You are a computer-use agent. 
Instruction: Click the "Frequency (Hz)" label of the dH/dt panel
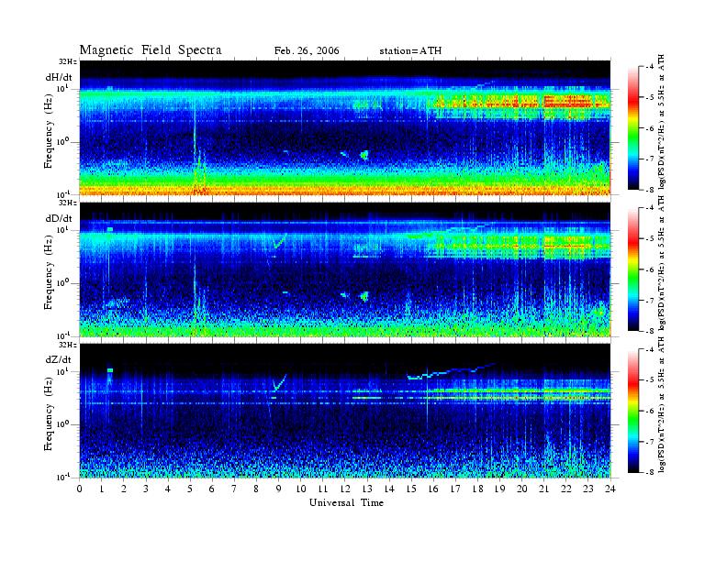(x=49, y=130)
